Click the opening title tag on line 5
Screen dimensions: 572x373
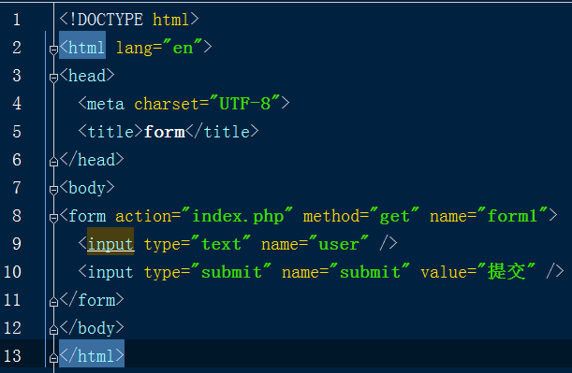[110, 132]
